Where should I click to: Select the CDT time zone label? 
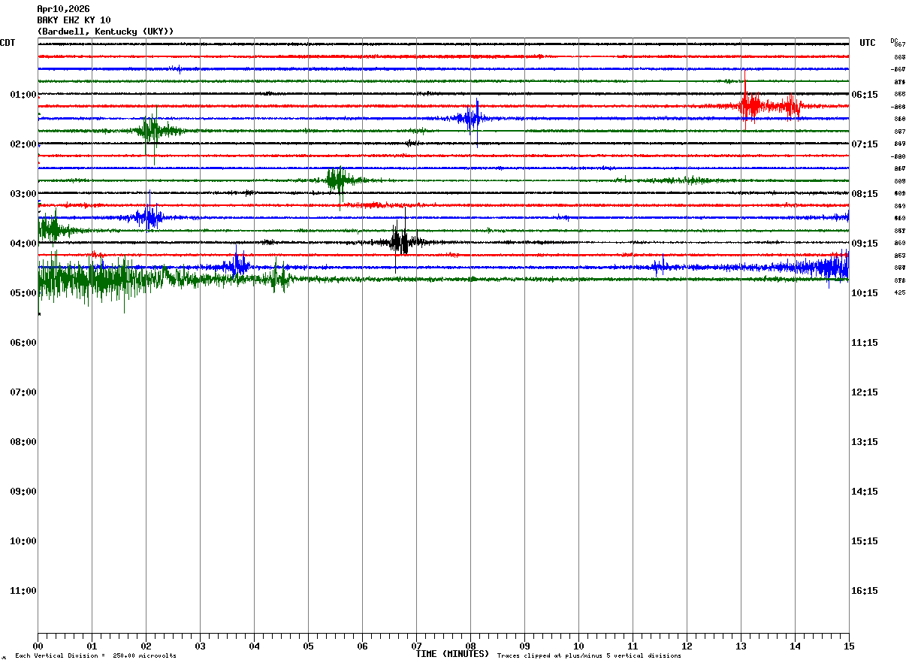(8, 43)
